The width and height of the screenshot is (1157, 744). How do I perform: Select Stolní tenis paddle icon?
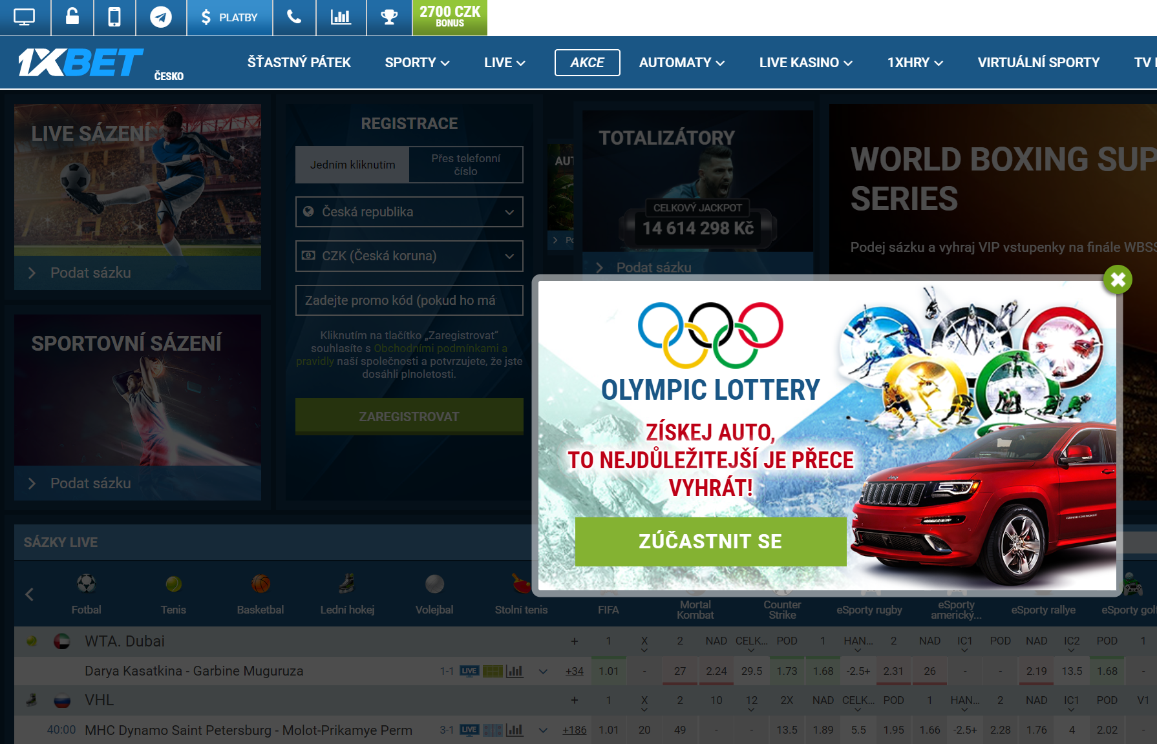(521, 584)
